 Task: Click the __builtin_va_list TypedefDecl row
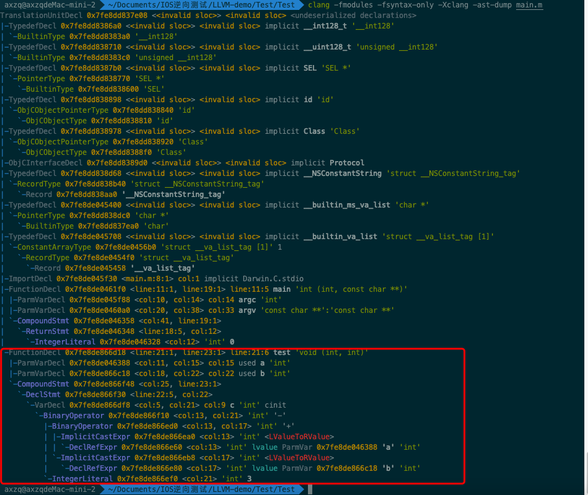(x=247, y=237)
